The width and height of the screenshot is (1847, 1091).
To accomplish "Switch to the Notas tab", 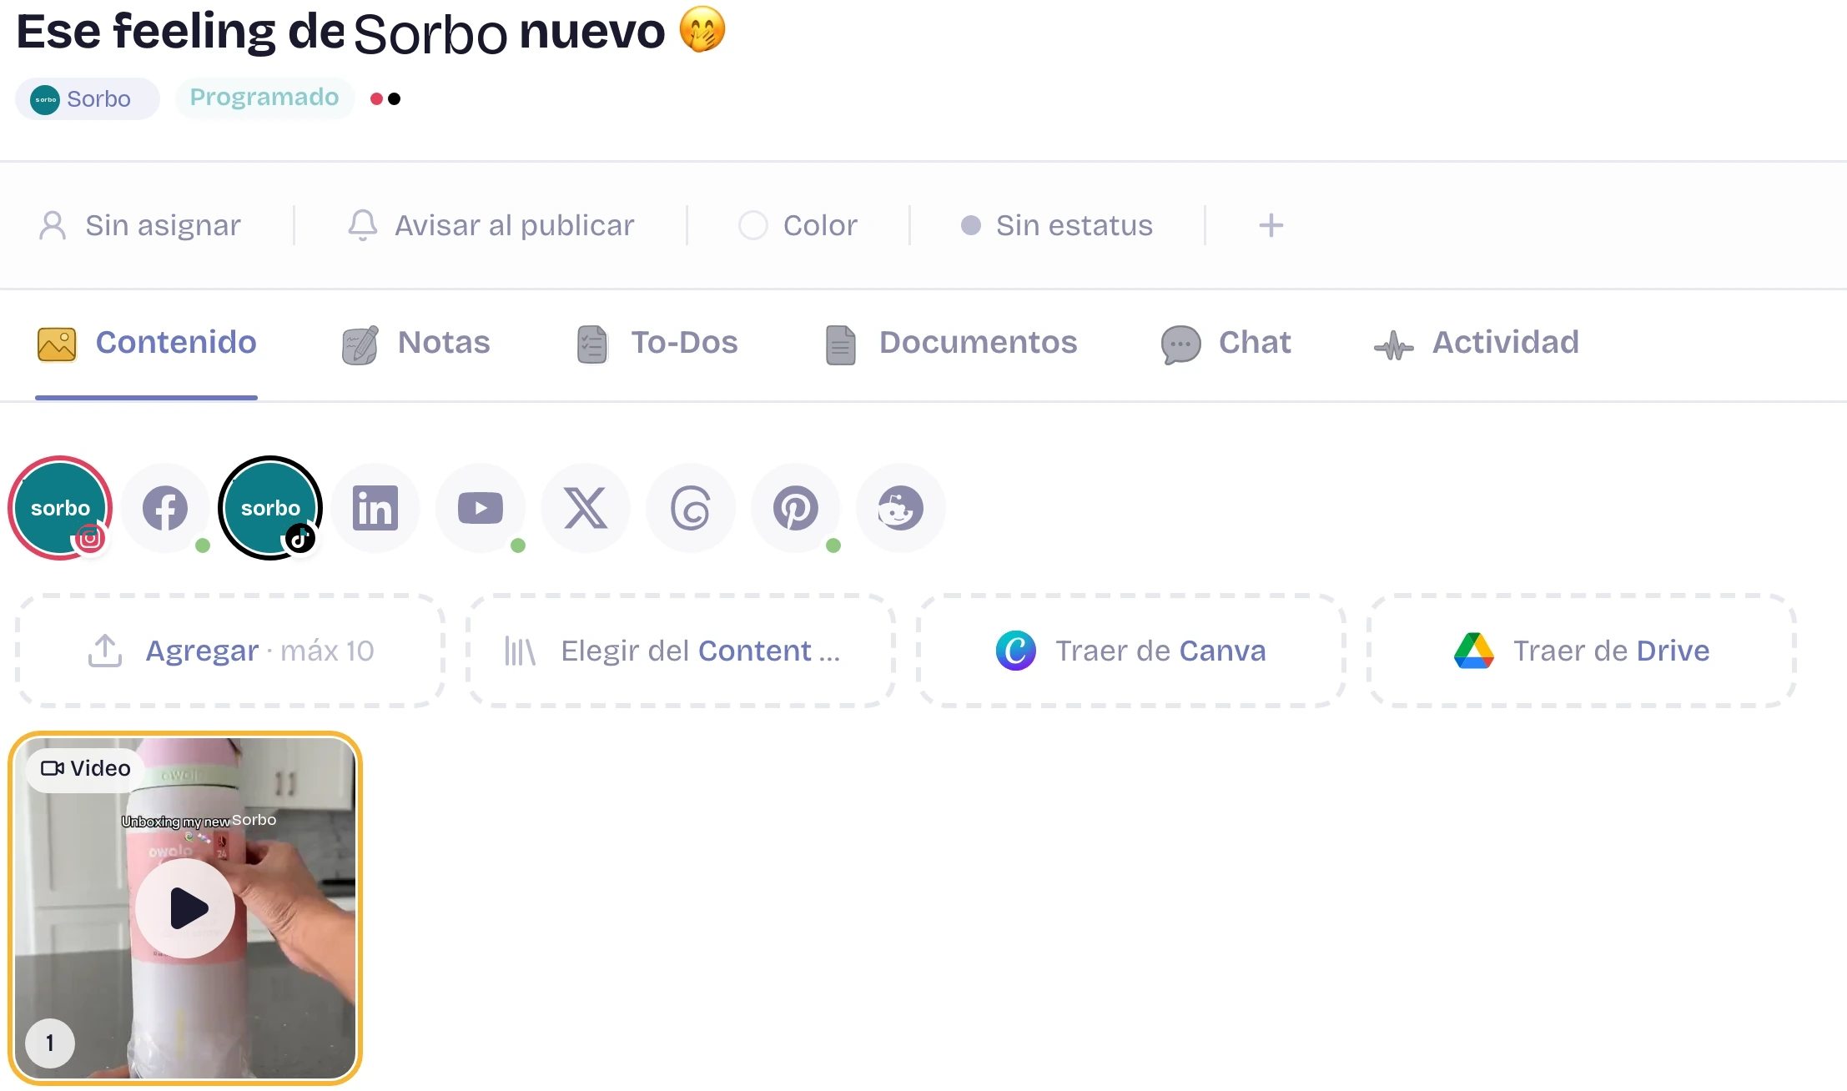I will (x=415, y=343).
